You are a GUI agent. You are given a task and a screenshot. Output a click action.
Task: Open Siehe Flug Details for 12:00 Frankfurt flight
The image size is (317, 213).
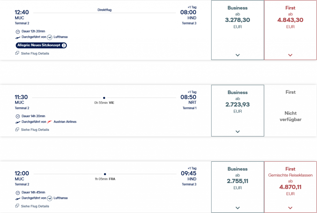(35, 206)
